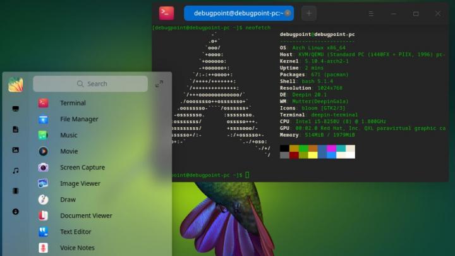Open Documents folder from launcher sidebar
This screenshot has height=256, width=455.
pyautogui.click(x=15, y=129)
